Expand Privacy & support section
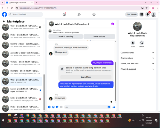The width and height of the screenshot is (160, 128). (x=137, y=69)
